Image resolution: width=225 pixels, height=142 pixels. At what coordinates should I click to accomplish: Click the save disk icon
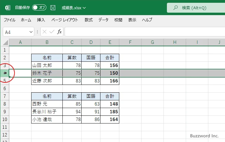[53, 7]
